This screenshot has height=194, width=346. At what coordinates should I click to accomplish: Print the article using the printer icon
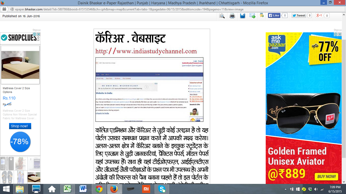232,16
